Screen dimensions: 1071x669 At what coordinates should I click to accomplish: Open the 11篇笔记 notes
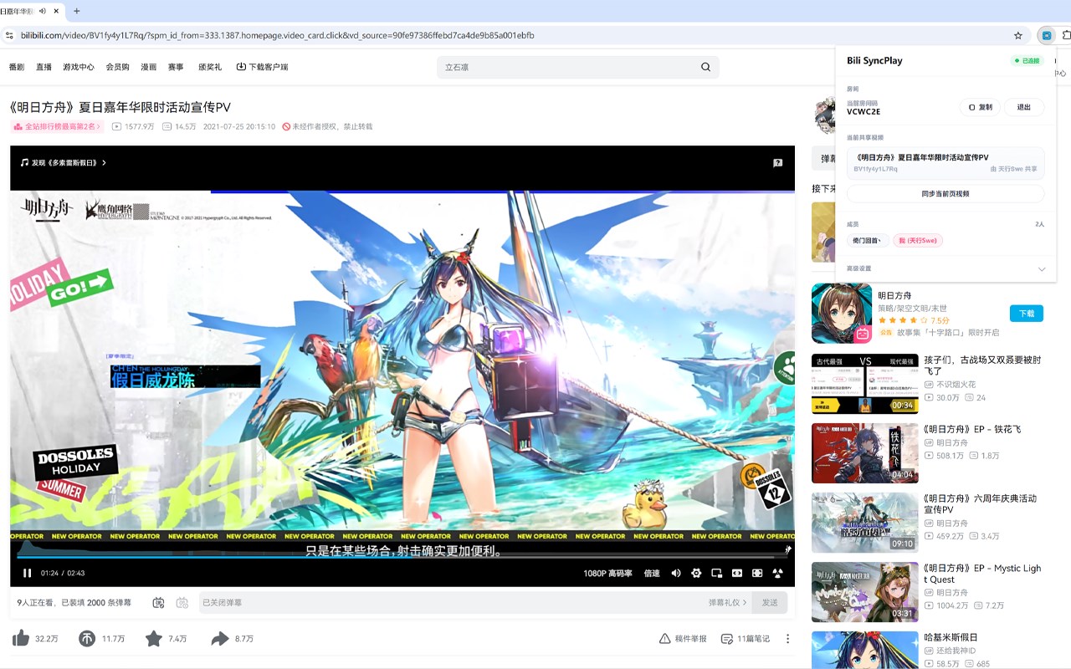coord(746,639)
